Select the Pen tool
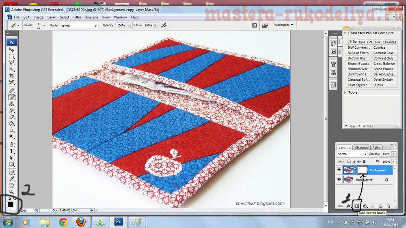 (11, 145)
